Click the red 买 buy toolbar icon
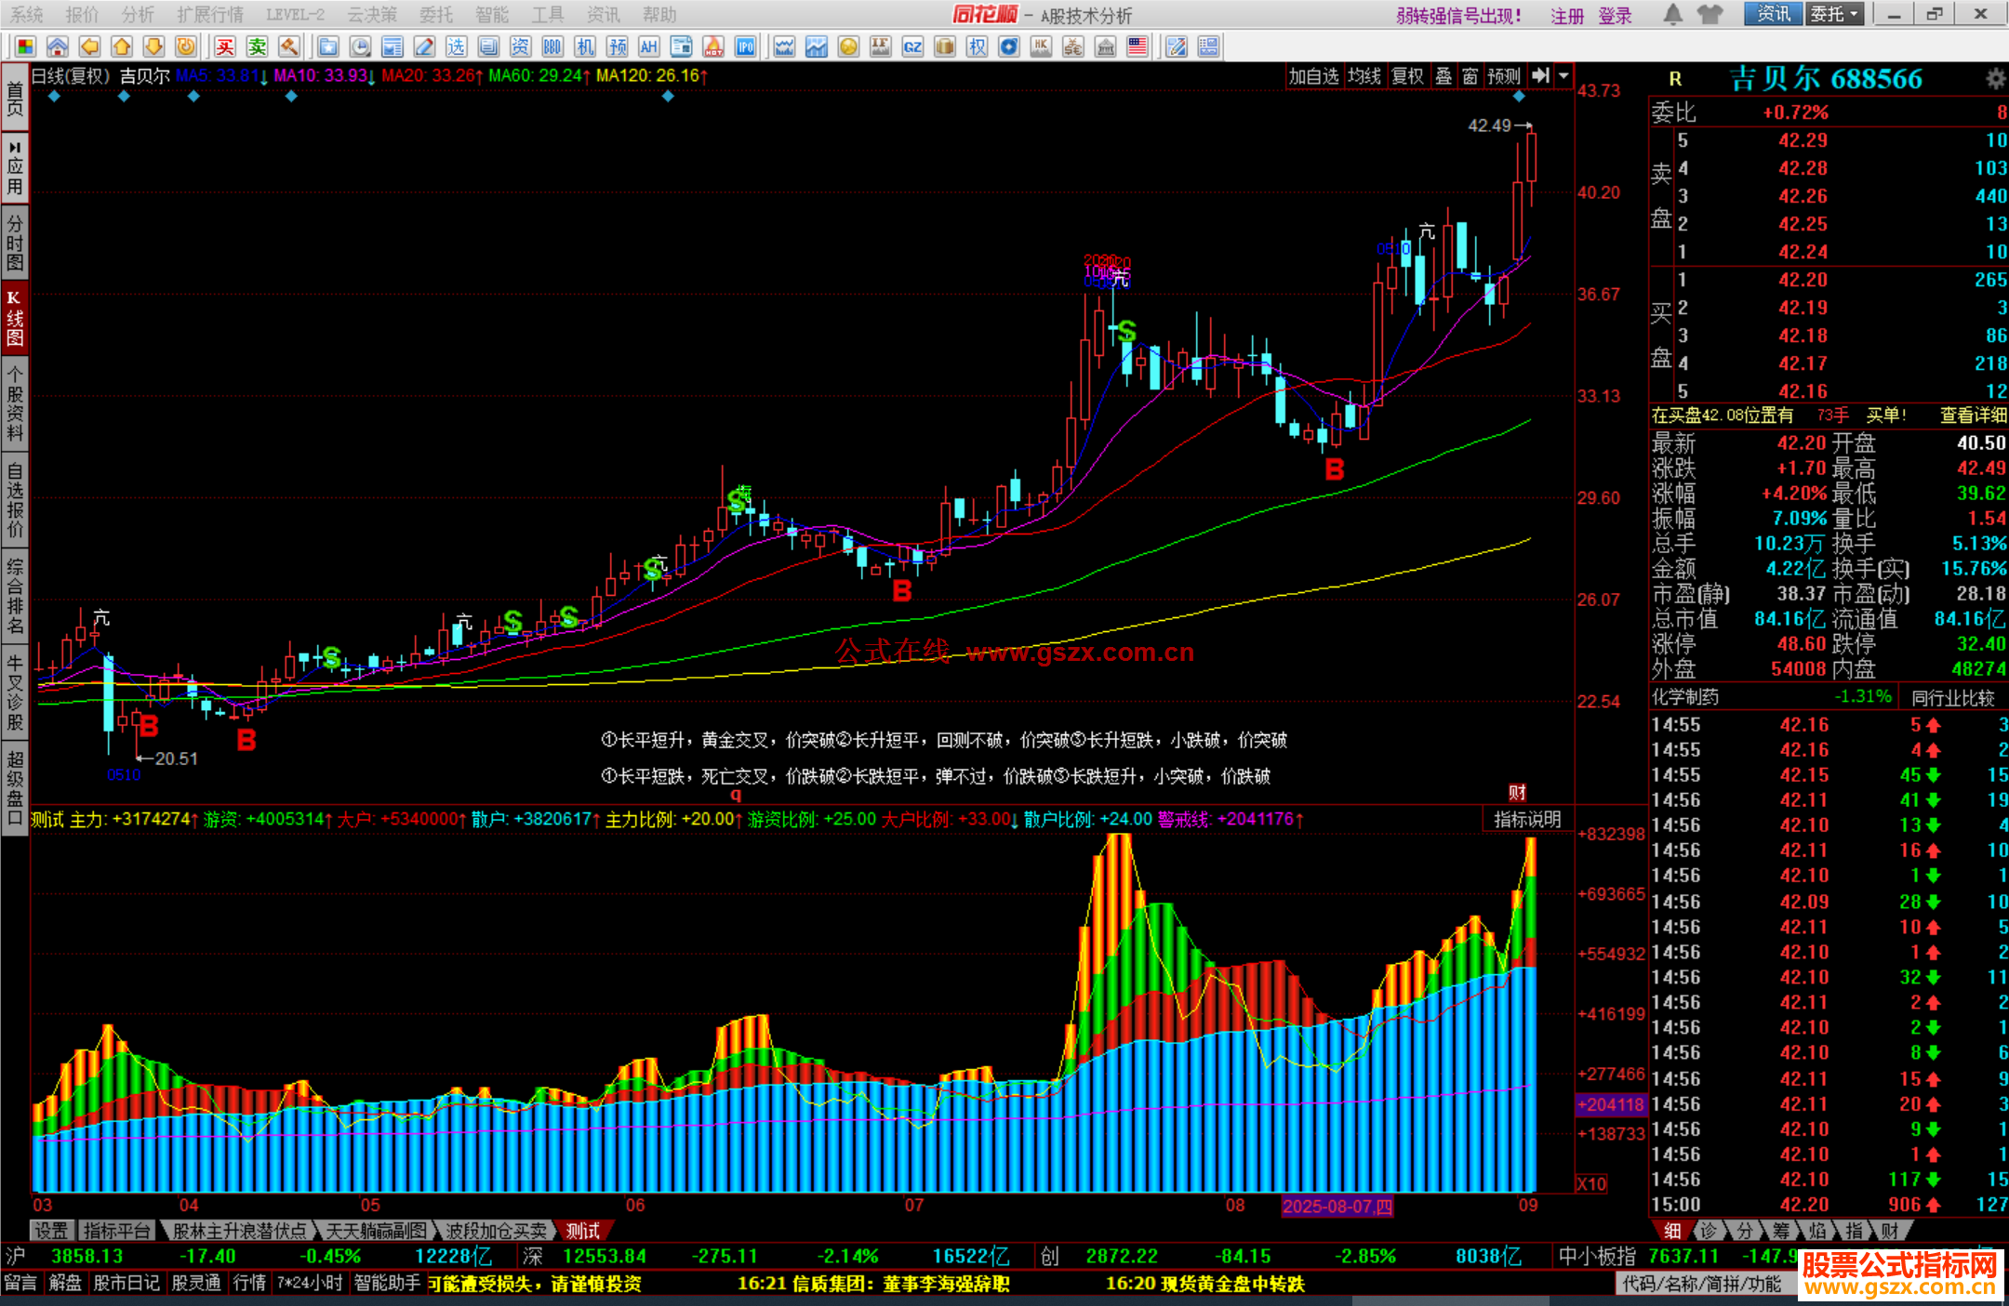The height and width of the screenshot is (1306, 2009). [x=224, y=46]
